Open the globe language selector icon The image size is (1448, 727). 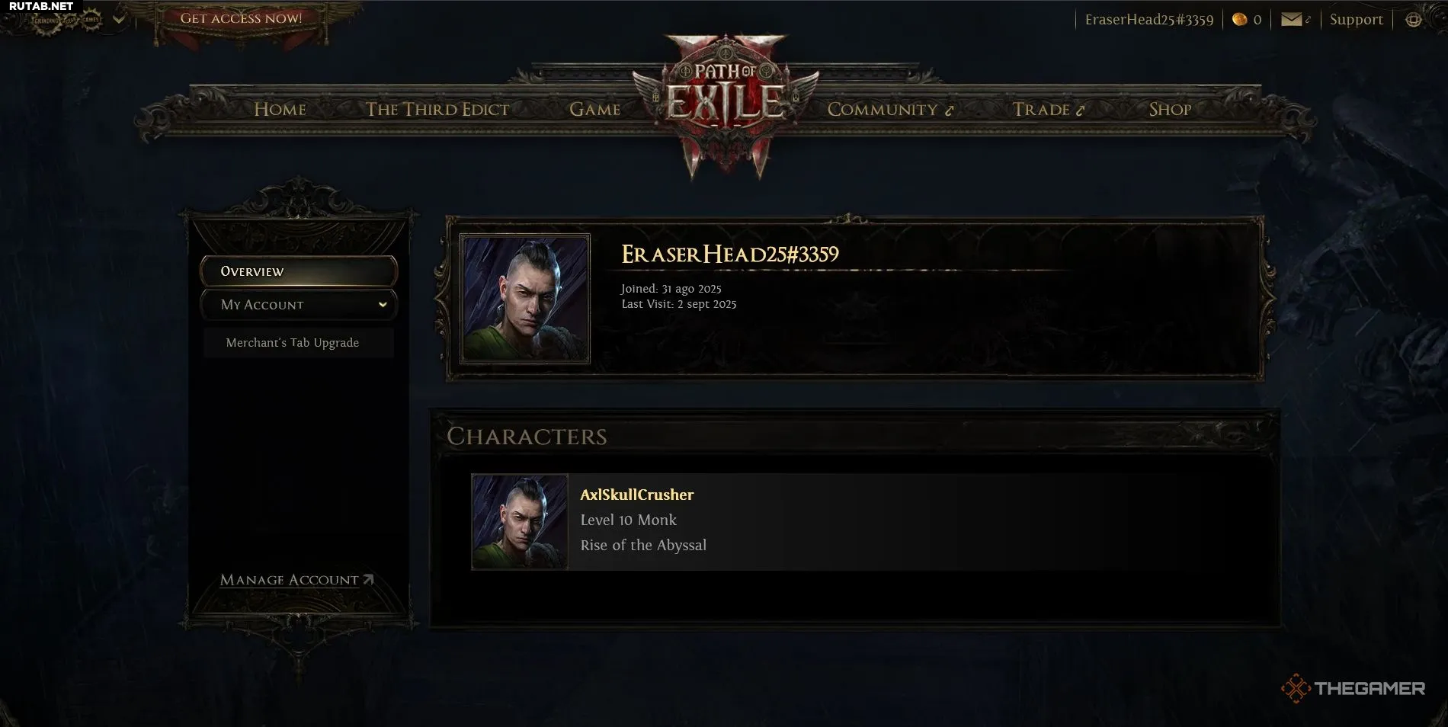tap(1413, 20)
